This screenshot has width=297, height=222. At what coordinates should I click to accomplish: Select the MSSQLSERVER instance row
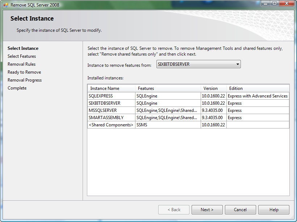[110, 110]
